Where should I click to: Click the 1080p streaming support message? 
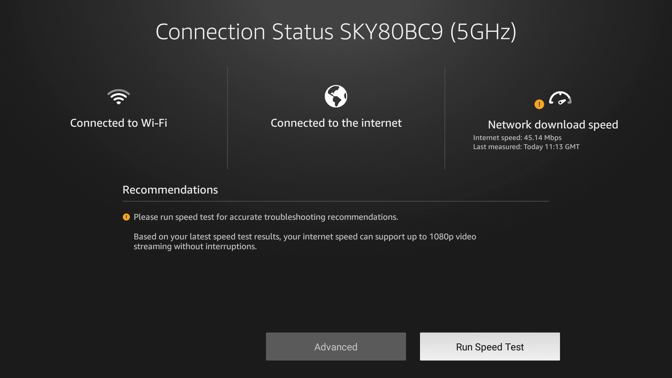click(305, 241)
